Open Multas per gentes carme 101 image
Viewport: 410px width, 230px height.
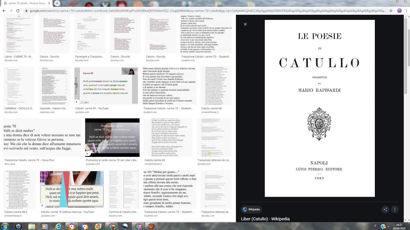[x=170, y=189]
